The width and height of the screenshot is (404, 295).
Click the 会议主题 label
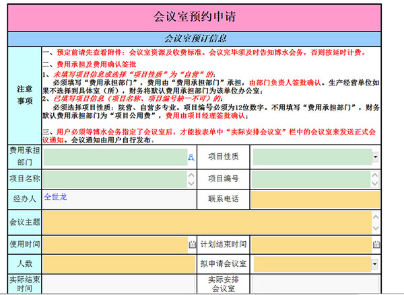pos(25,222)
